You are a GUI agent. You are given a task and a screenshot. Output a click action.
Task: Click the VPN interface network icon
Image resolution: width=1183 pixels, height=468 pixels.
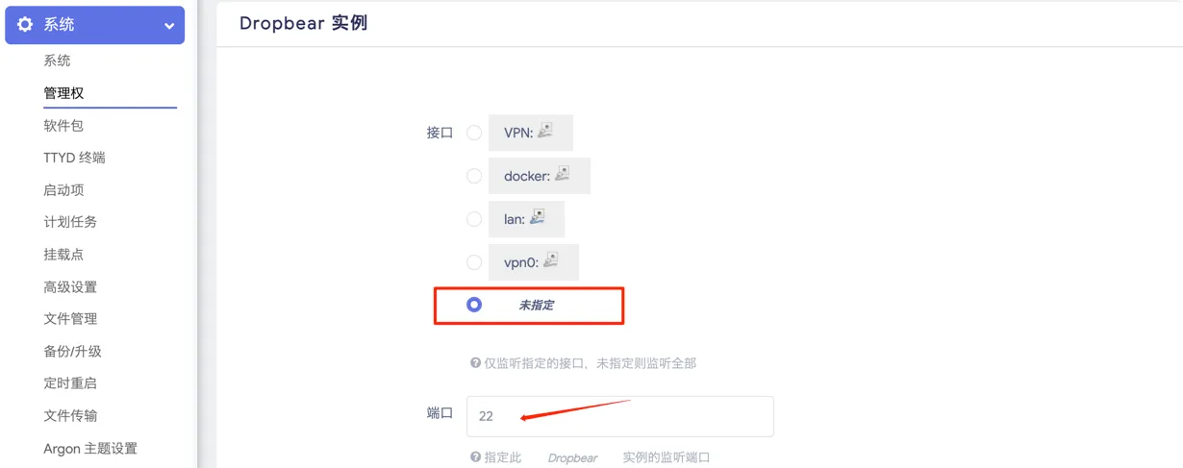[546, 132]
